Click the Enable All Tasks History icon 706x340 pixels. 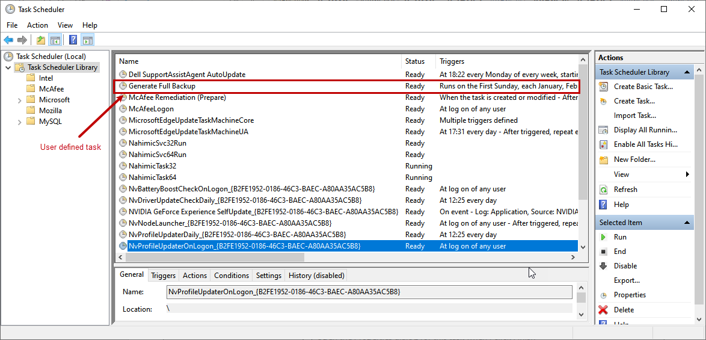pyautogui.click(x=603, y=145)
